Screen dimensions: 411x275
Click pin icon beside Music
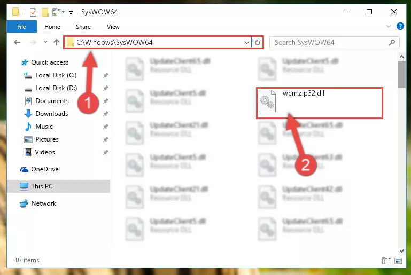click(105, 127)
